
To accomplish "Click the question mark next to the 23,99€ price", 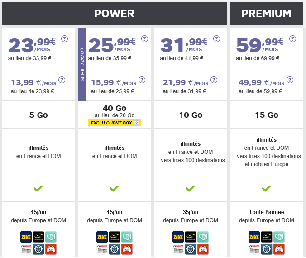I will tap(64, 38).
